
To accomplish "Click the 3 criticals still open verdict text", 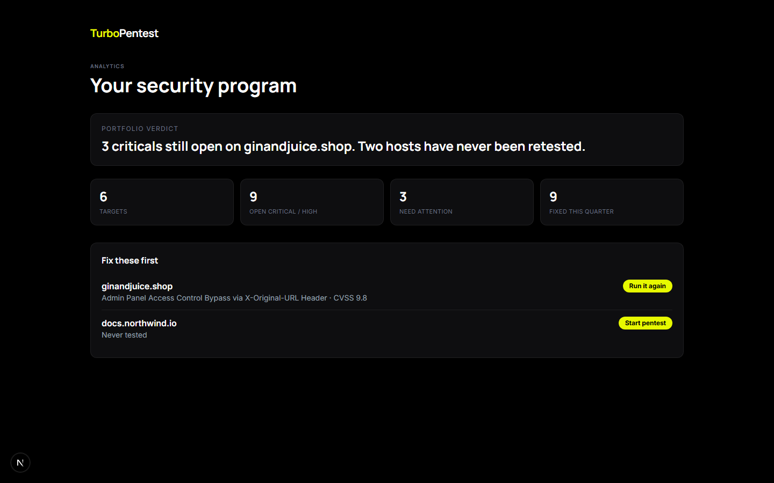I will point(343,147).
